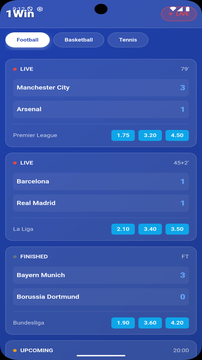202x360 pixels.
Task: Open the Real Madrid team row
Action: (101, 203)
